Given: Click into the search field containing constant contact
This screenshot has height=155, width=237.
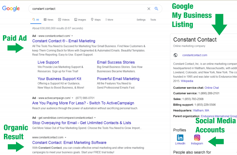Looking at the screenshot, I should pos(85,9).
